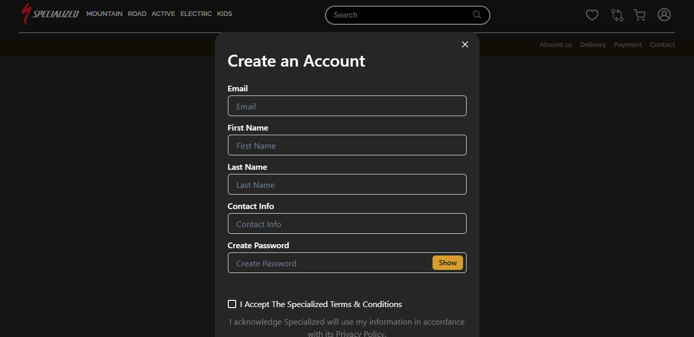This screenshot has height=337, width=694.
Task: Open the Delivery information page
Action: pyautogui.click(x=593, y=44)
